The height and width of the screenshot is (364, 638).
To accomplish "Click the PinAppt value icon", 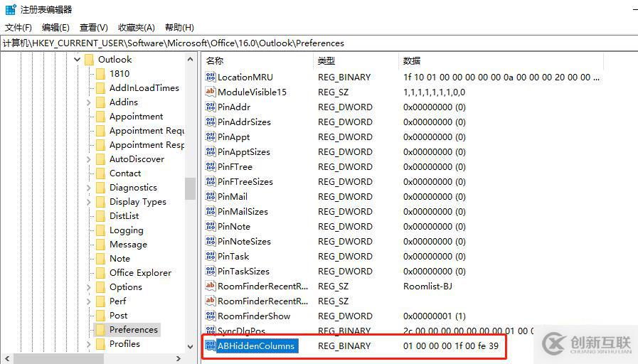I will 211,136.
